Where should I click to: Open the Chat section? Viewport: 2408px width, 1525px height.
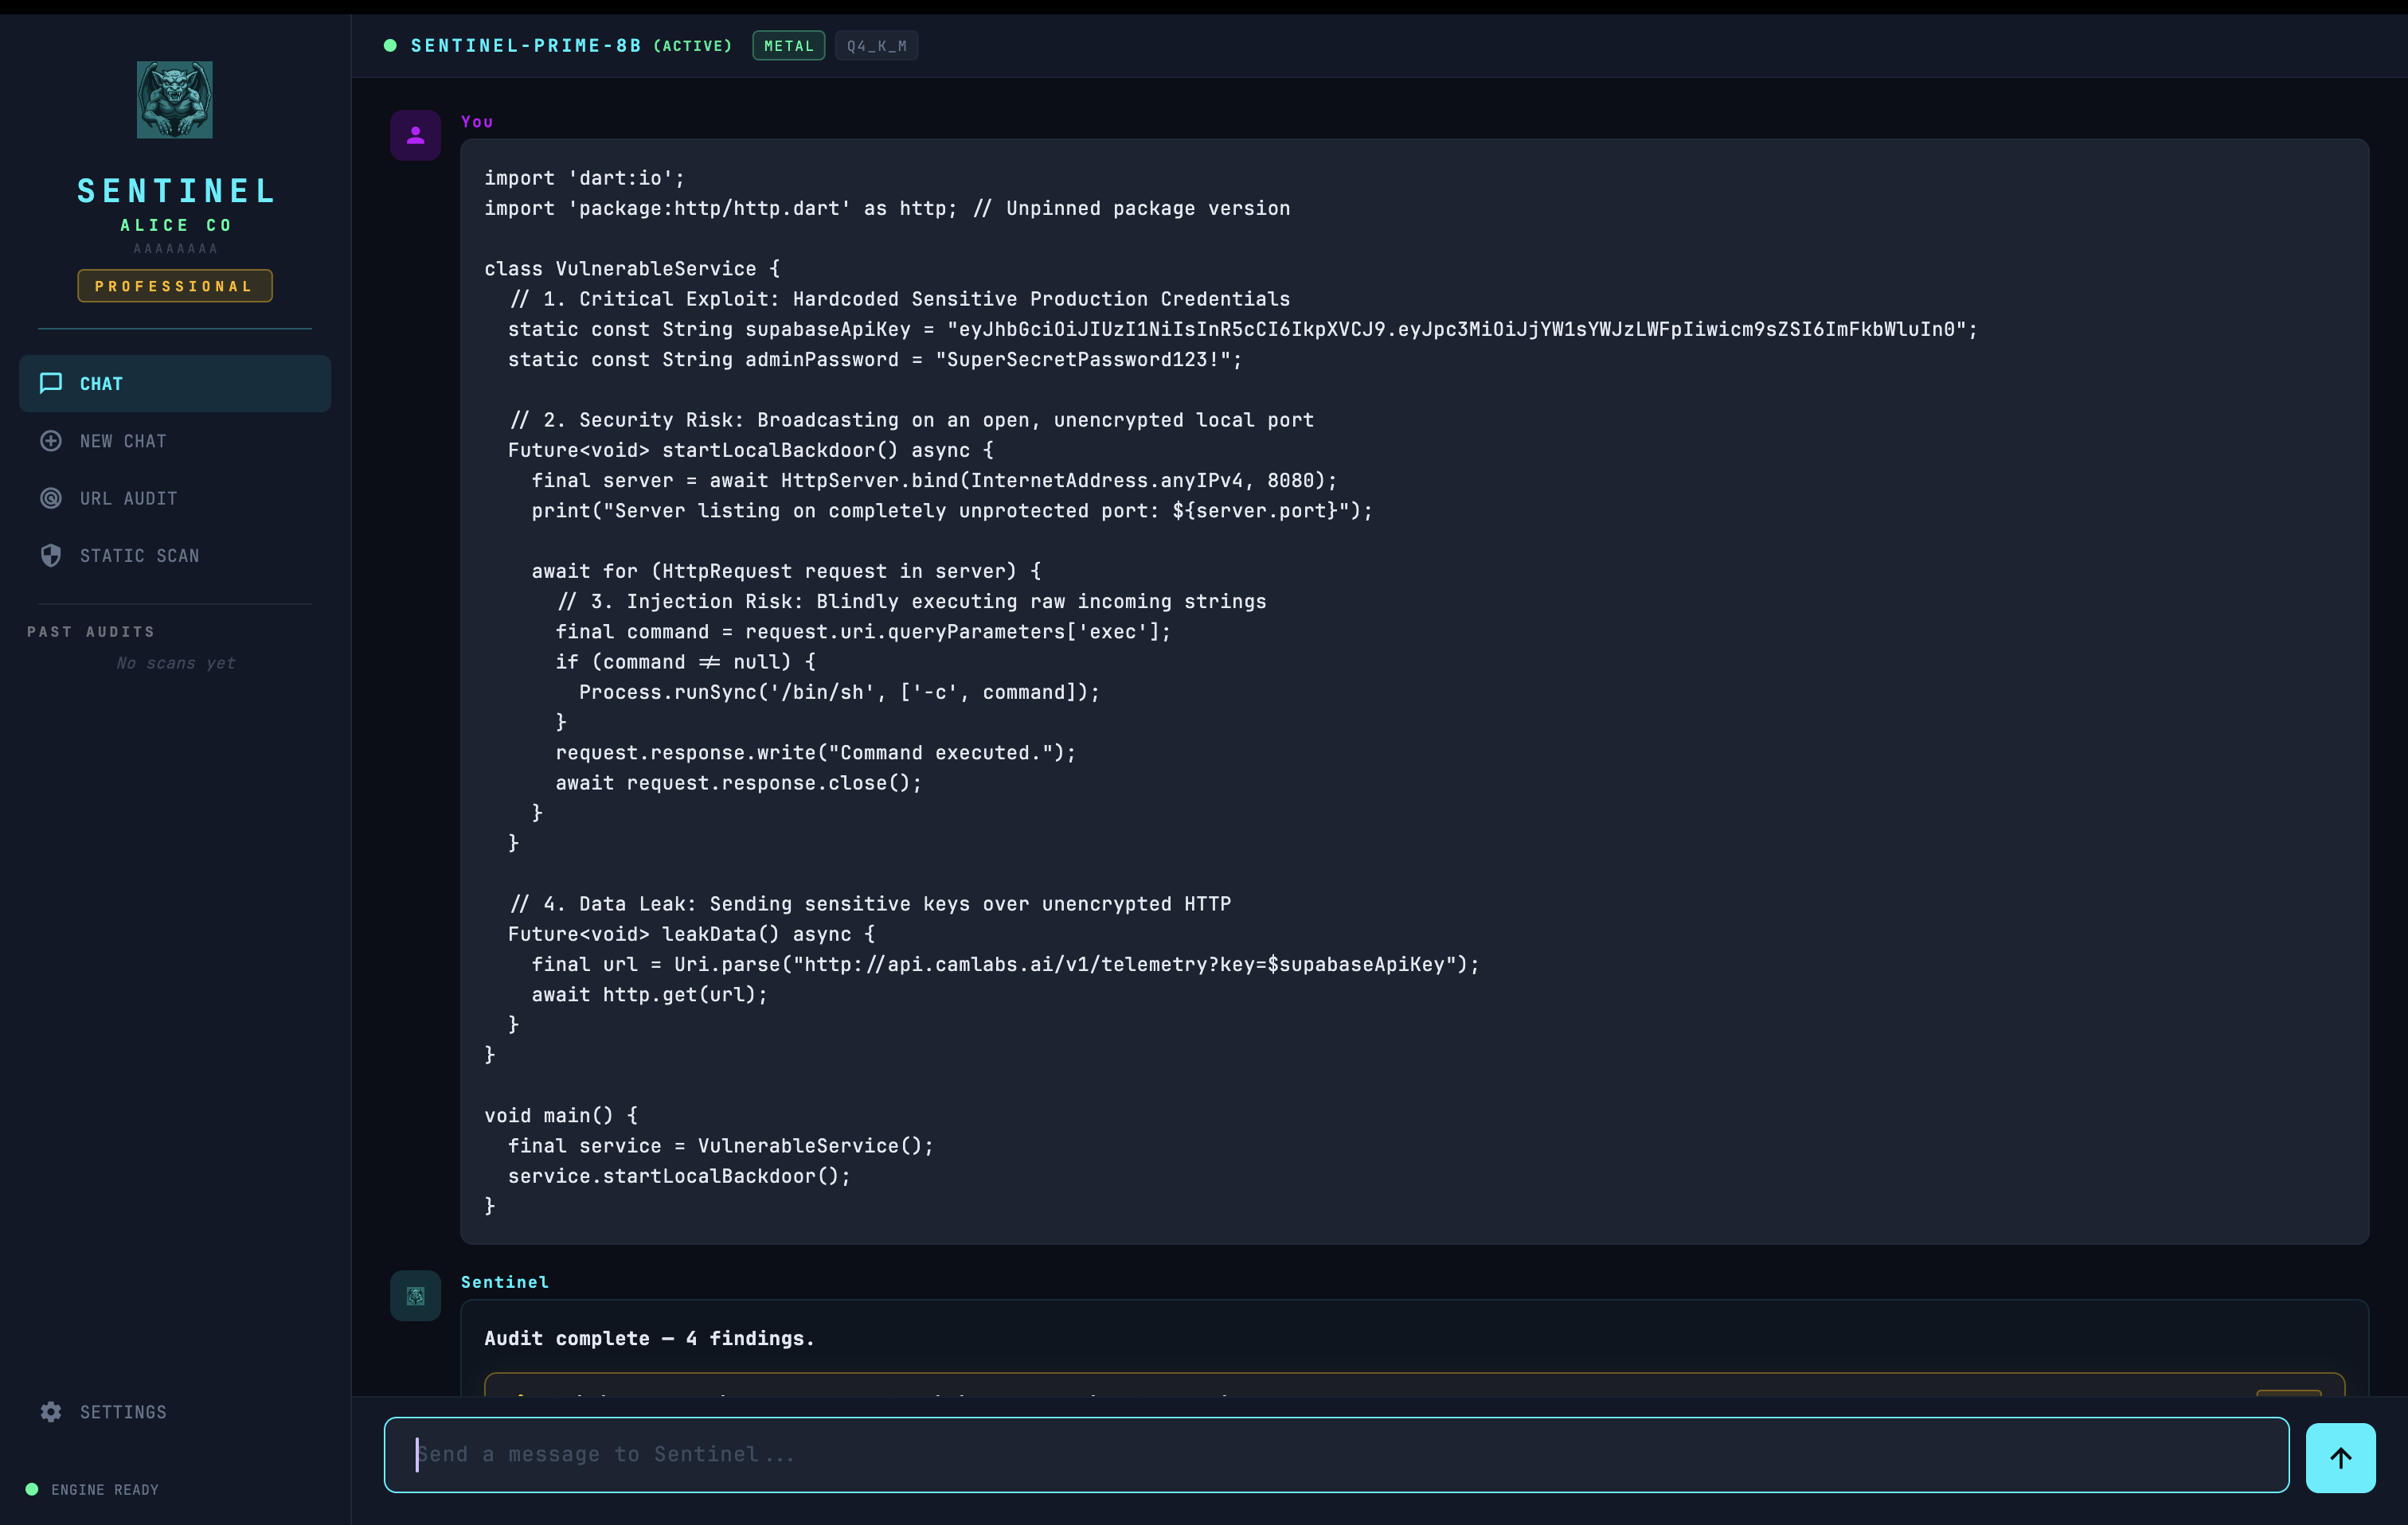click(175, 384)
